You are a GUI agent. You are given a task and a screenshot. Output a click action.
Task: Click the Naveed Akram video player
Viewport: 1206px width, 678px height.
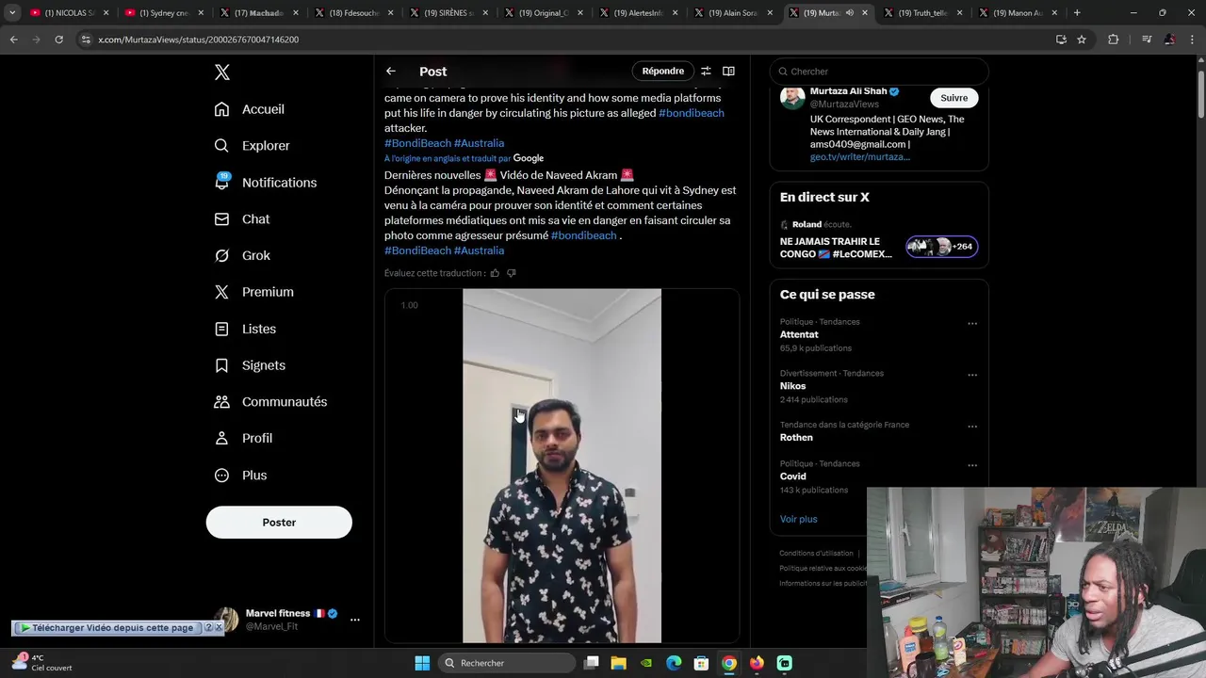coord(562,466)
